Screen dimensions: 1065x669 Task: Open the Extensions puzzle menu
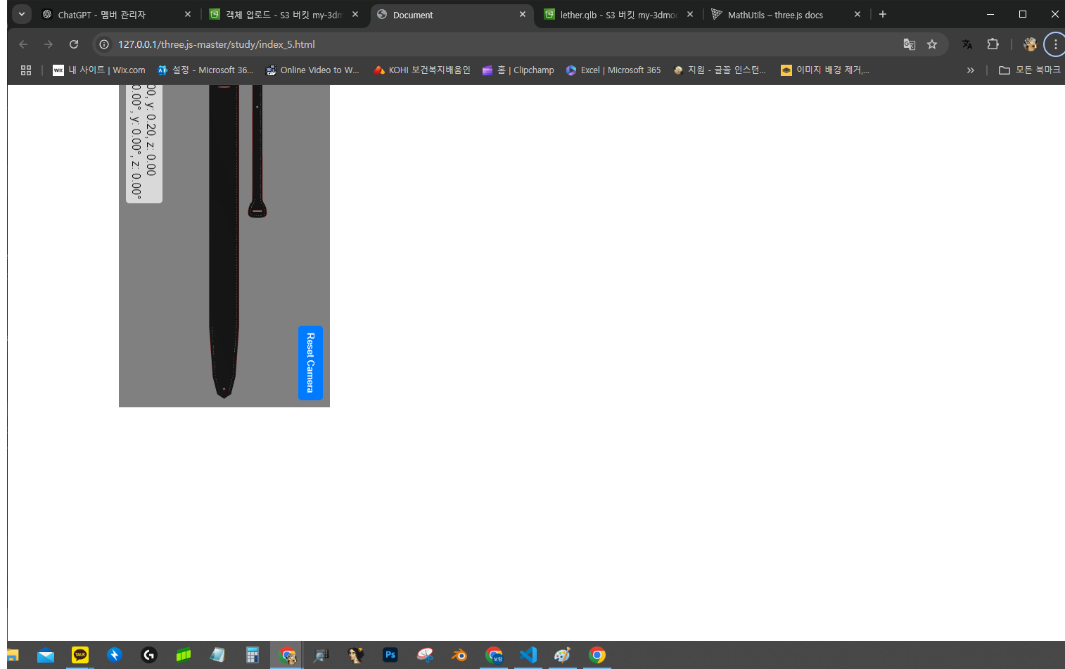coord(993,44)
